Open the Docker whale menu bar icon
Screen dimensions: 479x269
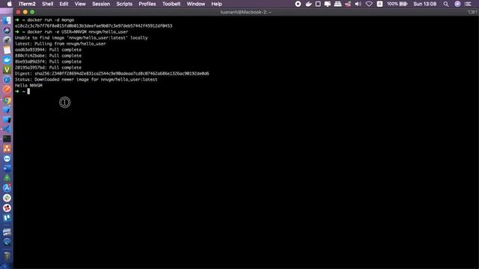point(308,4)
